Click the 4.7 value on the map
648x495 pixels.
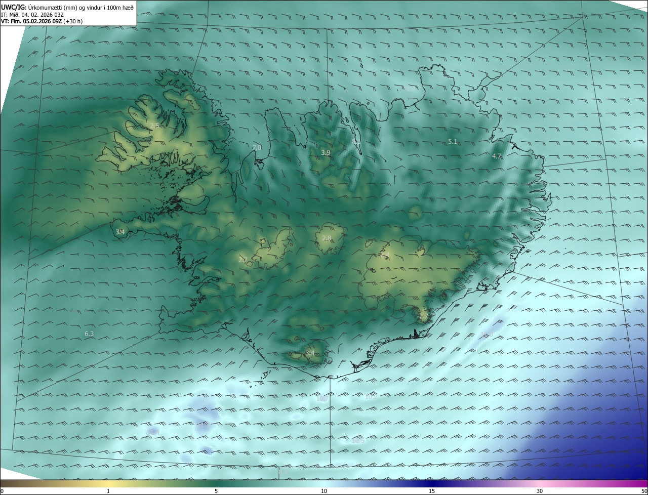click(497, 156)
